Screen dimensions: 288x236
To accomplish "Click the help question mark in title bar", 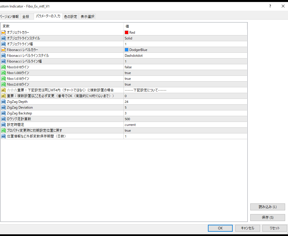I will click(270, 6).
